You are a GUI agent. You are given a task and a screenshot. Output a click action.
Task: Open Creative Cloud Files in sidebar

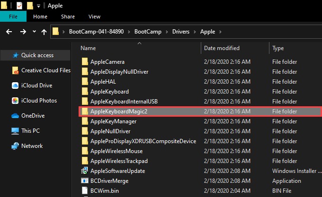click(x=45, y=70)
